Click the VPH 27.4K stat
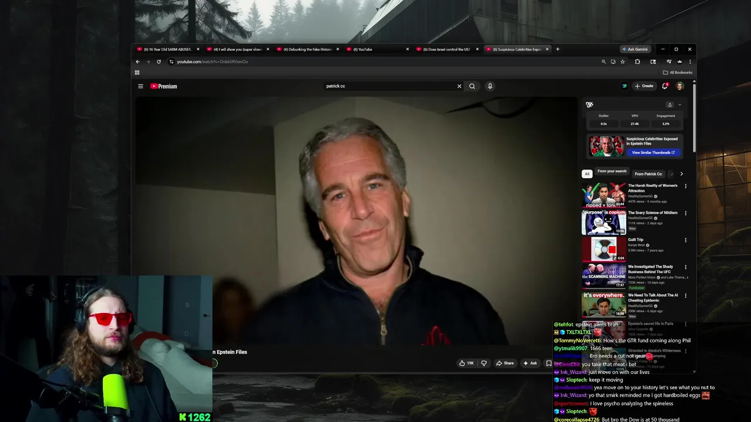The height and width of the screenshot is (422, 751). [635, 120]
